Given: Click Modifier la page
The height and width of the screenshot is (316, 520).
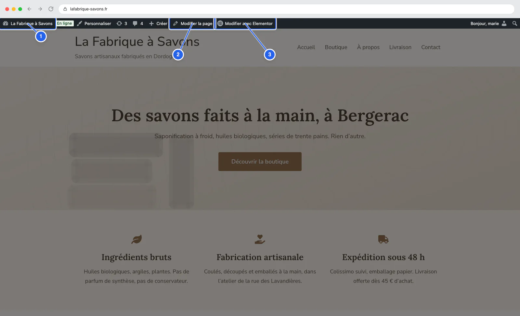Looking at the screenshot, I should pos(193,23).
